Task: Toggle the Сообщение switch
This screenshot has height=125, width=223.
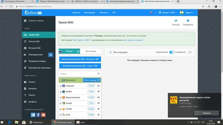Action: click(x=189, y=52)
